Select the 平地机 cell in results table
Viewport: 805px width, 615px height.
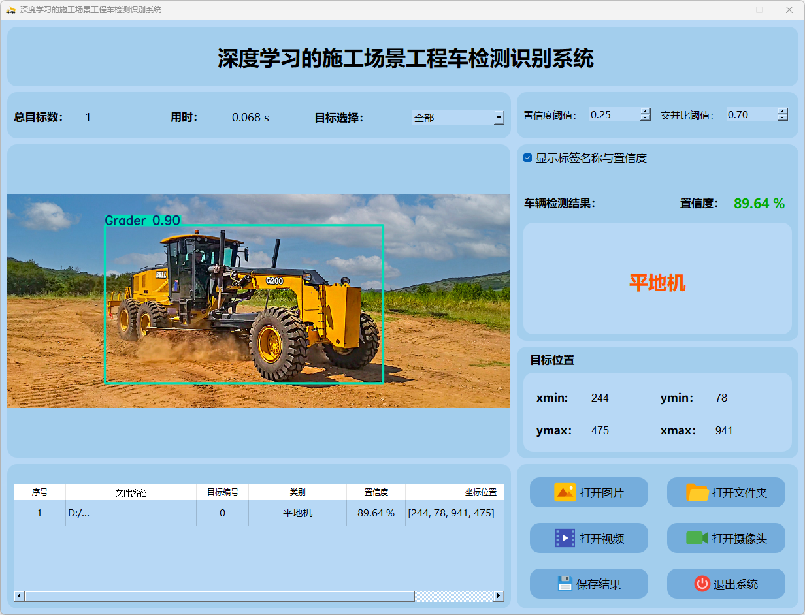(x=297, y=513)
